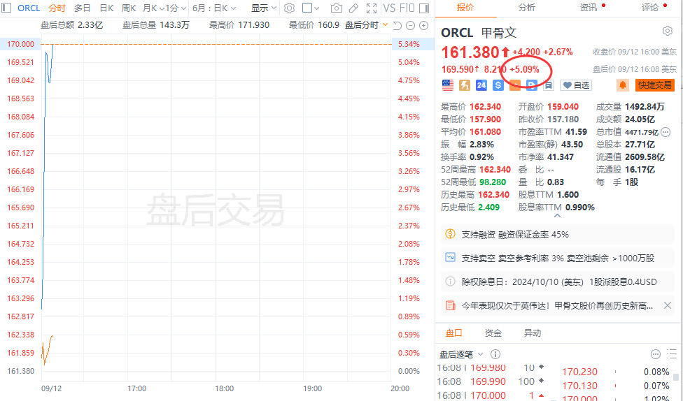Click the 169.990 trade tick row
This screenshot has height=401, width=683.
click(491, 381)
